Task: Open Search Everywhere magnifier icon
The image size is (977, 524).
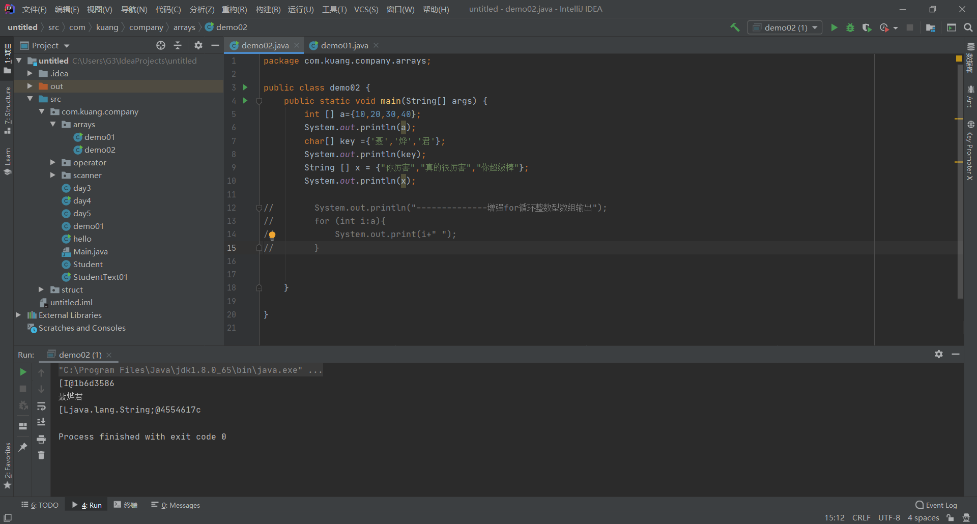Action: click(968, 27)
